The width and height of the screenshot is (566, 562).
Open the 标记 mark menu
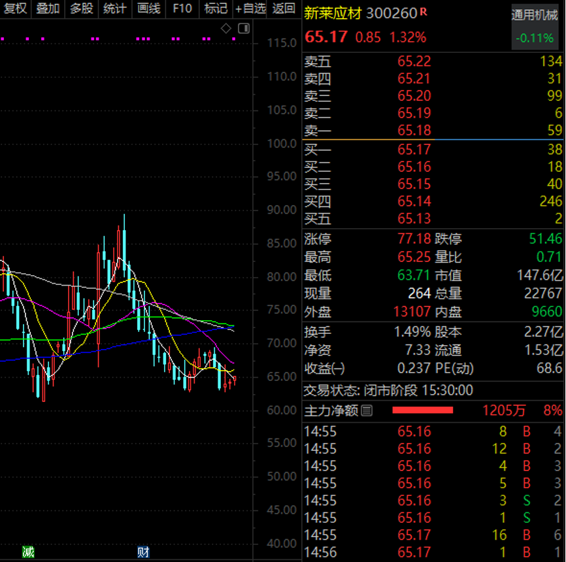click(x=216, y=8)
